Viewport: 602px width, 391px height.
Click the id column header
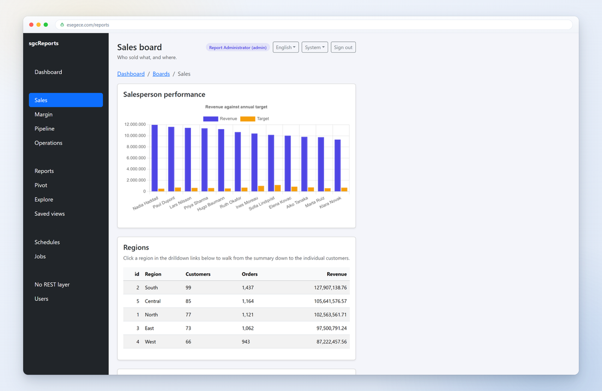[x=137, y=274]
